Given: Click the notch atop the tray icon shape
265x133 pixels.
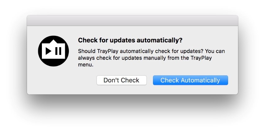Looking at the screenshot, I should click(x=53, y=42).
